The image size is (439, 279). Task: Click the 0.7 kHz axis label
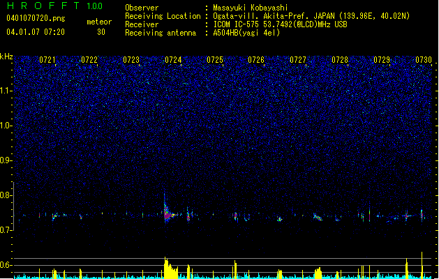[x=6, y=230]
